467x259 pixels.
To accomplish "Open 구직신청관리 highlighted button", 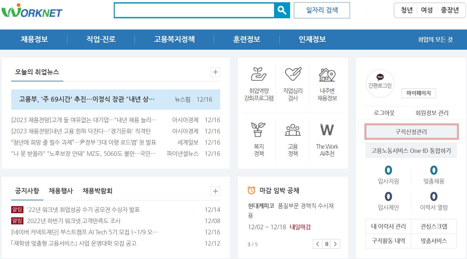I will (411, 131).
